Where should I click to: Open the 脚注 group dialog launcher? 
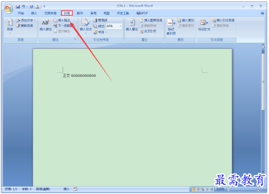coord(75,39)
